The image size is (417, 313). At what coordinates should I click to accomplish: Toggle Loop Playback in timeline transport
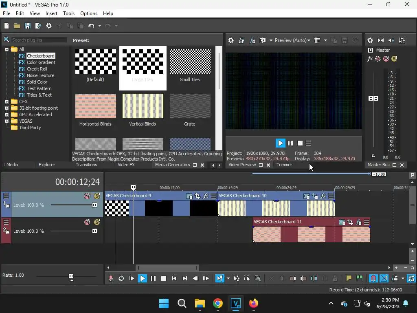[x=121, y=278]
